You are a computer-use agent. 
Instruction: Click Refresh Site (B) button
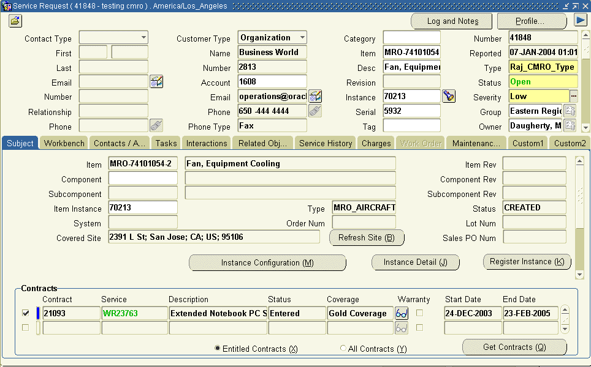point(367,238)
